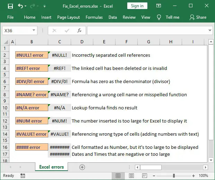Click the Share button
Screen dimensions: 215x180
[x=198, y=17]
